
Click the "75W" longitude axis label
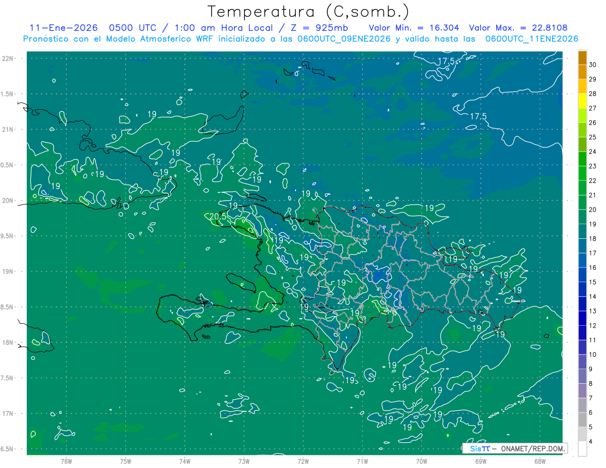pos(126,461)
